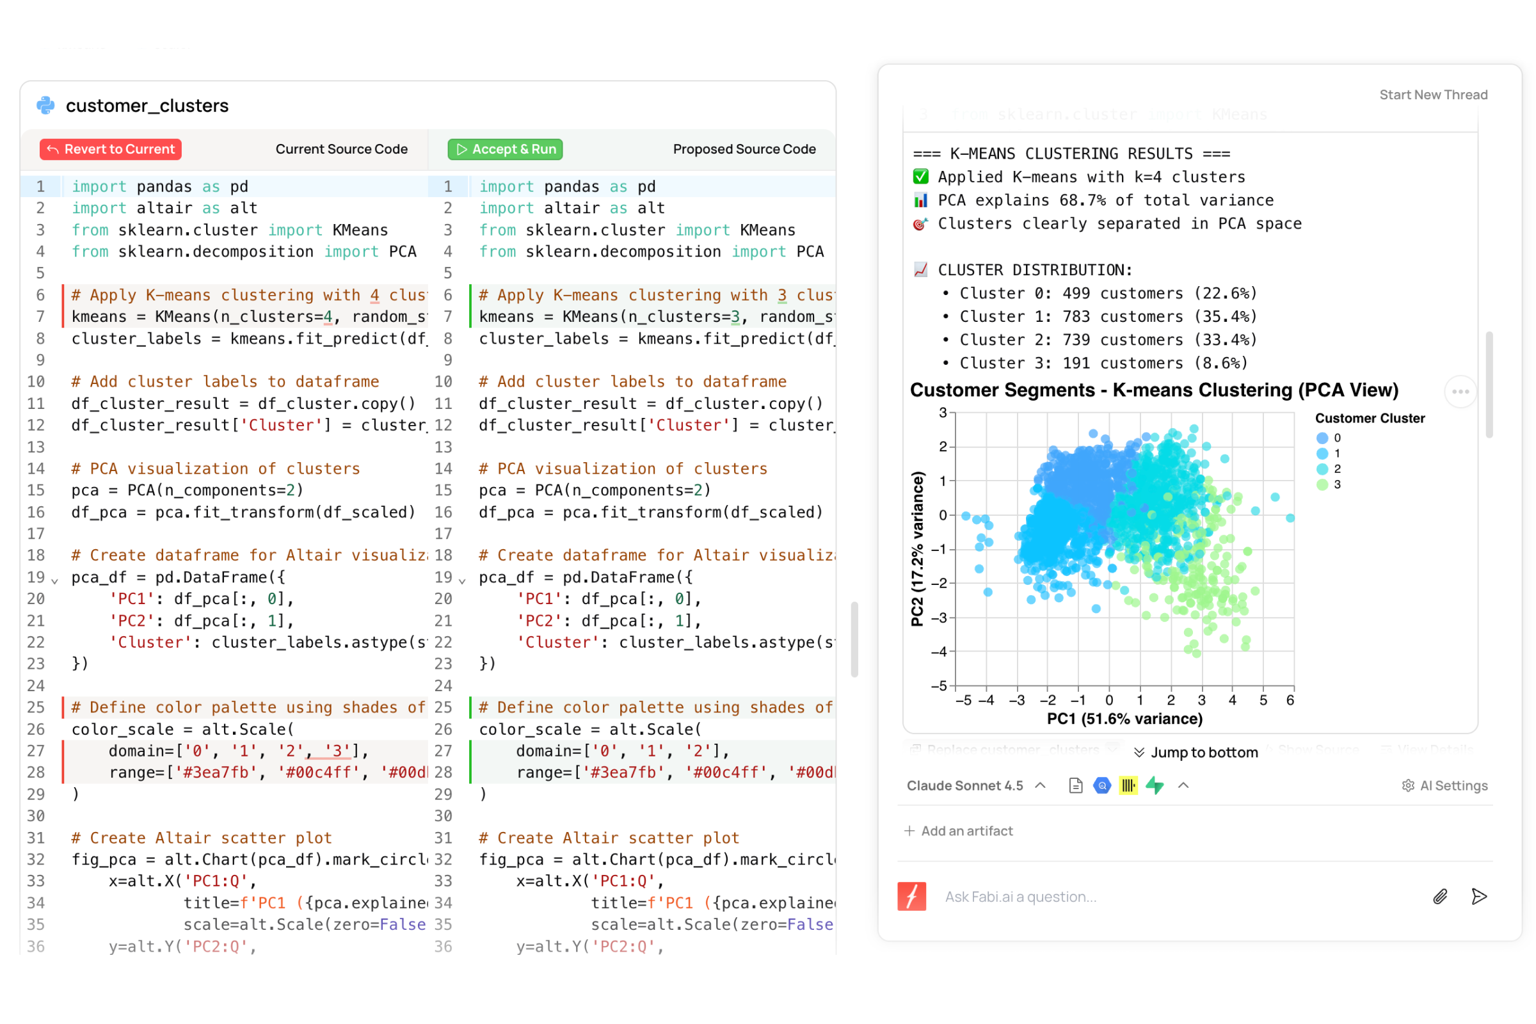
Task: Click the file document data source icon
Action: coord(1076,786)
